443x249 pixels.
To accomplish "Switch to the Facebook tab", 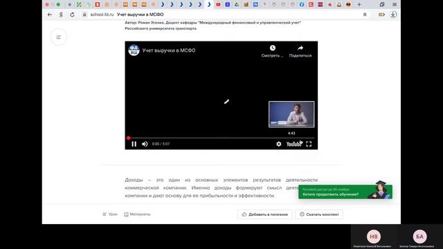I will (x=302, y=5).
